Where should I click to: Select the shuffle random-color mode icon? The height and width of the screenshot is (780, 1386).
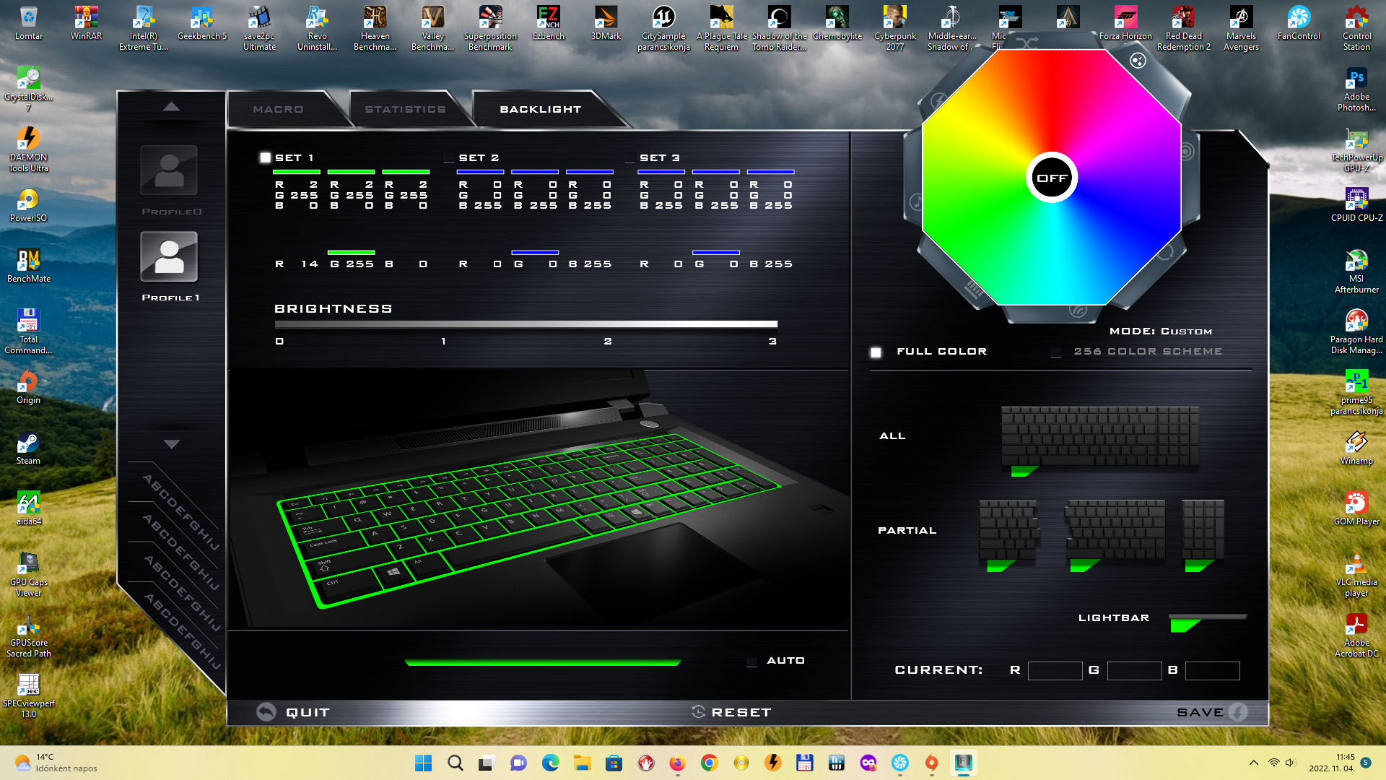point(1026,43)
